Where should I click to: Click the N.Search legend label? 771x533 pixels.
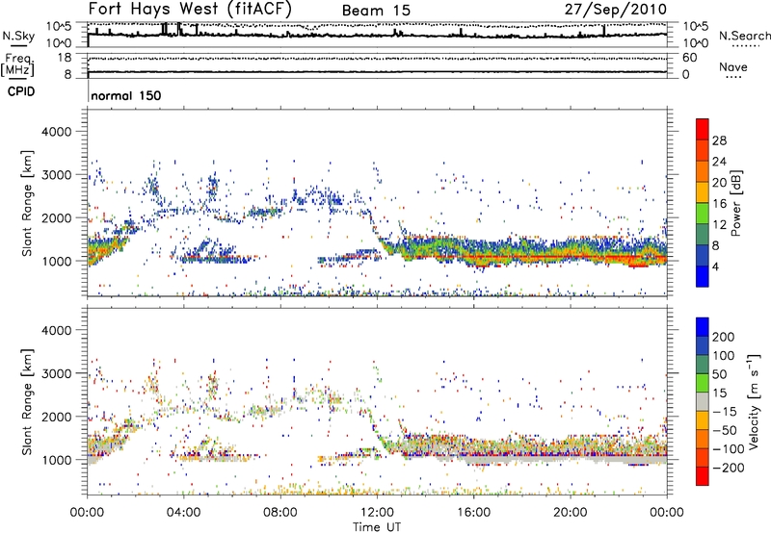(x=744, y=36)
